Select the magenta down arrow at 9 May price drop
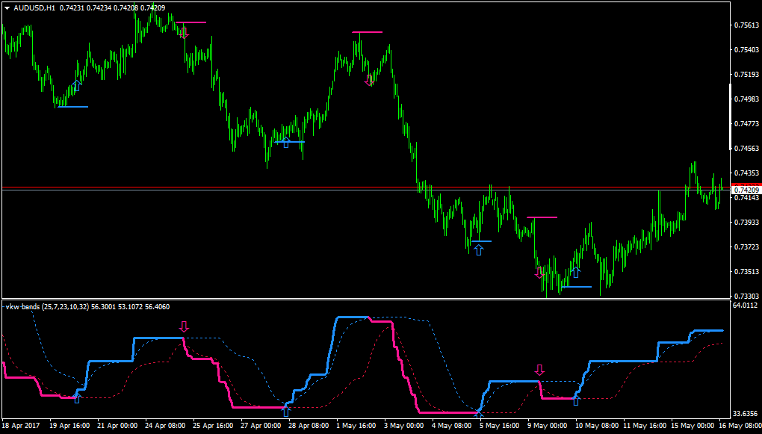 [539, 272]
